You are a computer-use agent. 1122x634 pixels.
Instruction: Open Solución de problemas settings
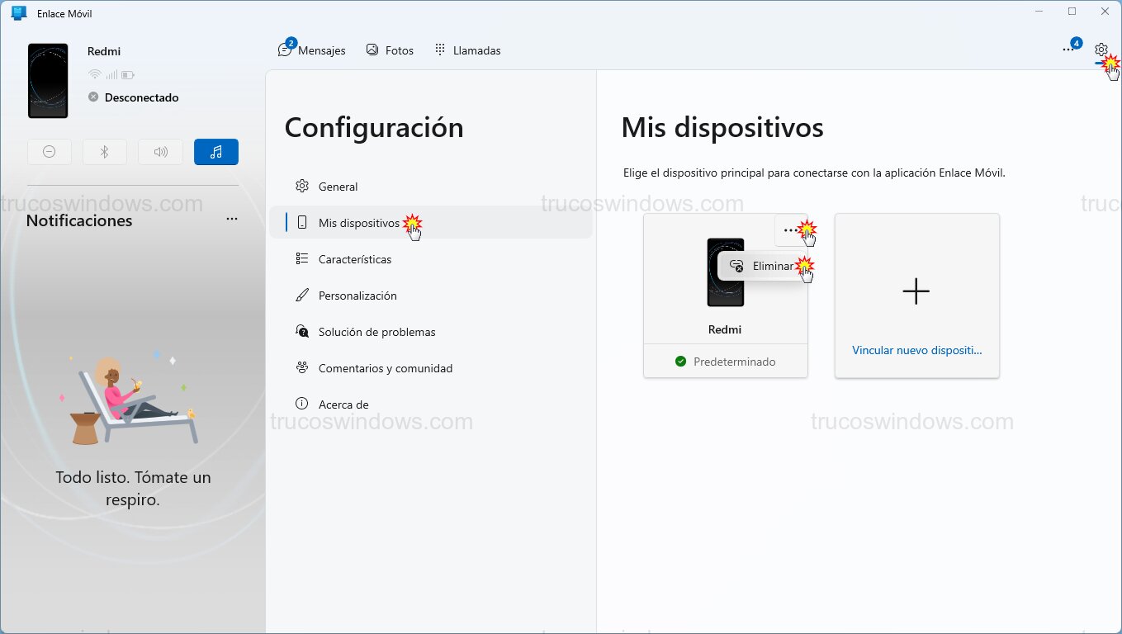click(376, 332)
